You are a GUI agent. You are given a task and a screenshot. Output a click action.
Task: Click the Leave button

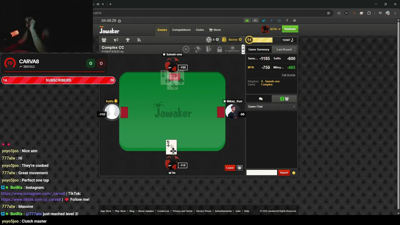tap(230, 168)
